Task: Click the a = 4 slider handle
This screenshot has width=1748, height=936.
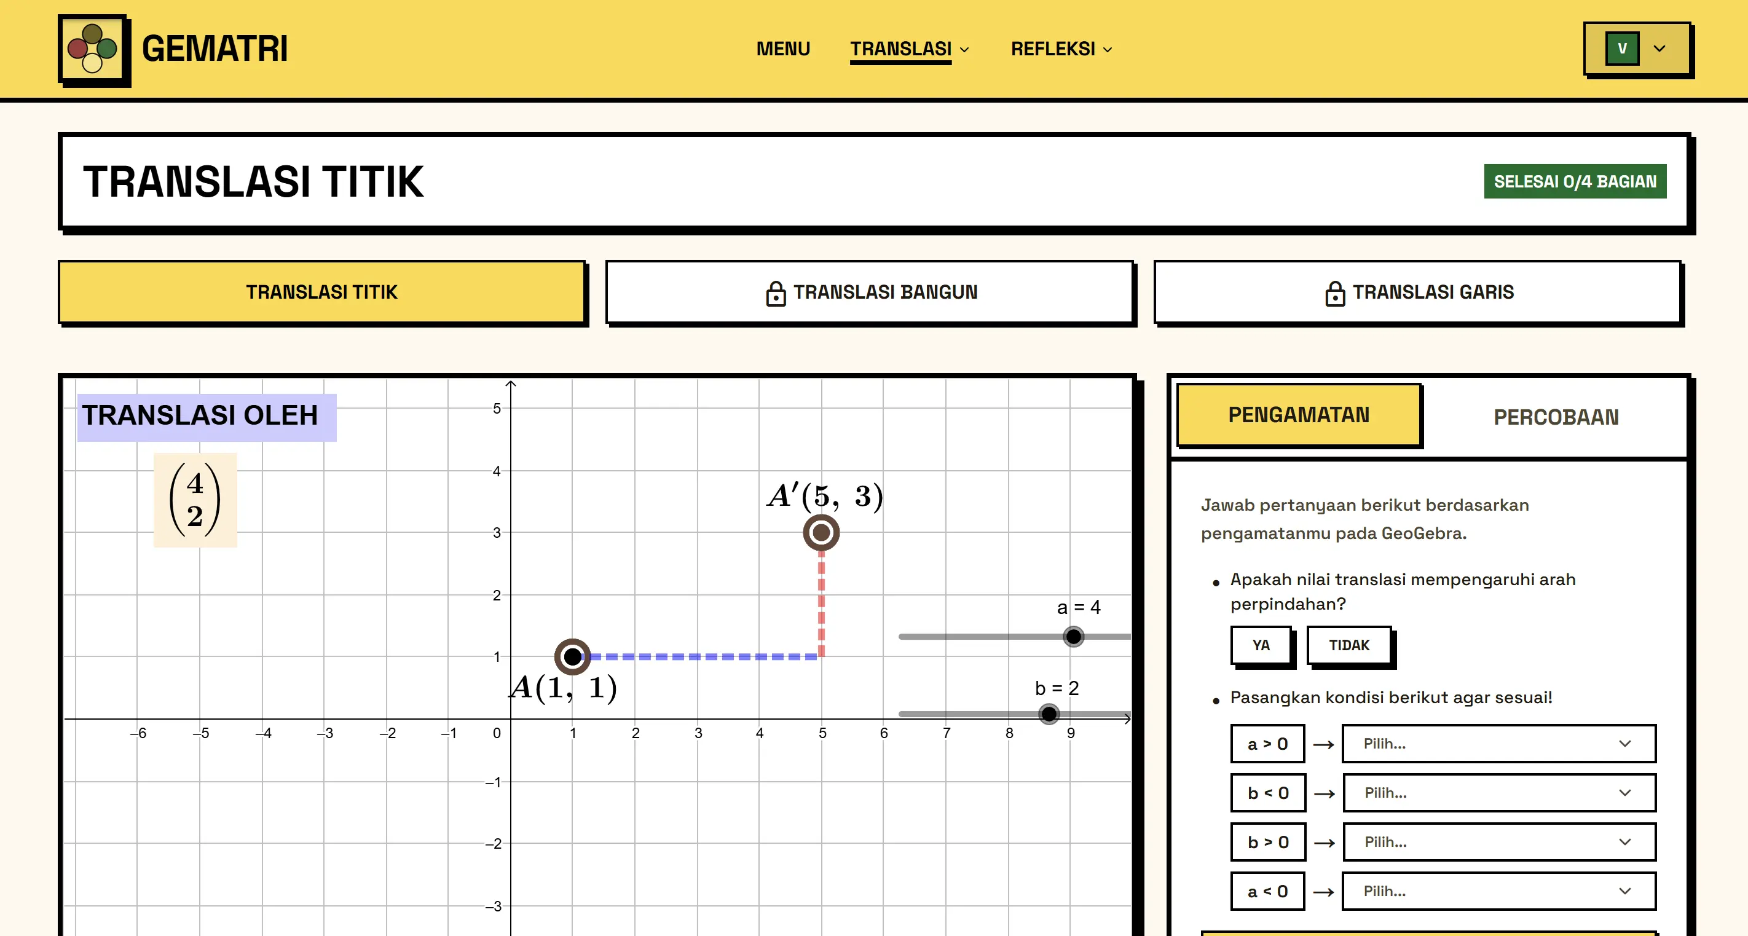Action: coord(1074,637)
